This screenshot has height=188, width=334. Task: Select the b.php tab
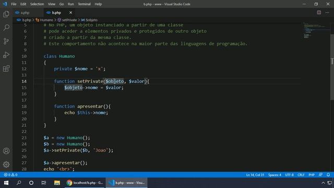tap(56, 13)
